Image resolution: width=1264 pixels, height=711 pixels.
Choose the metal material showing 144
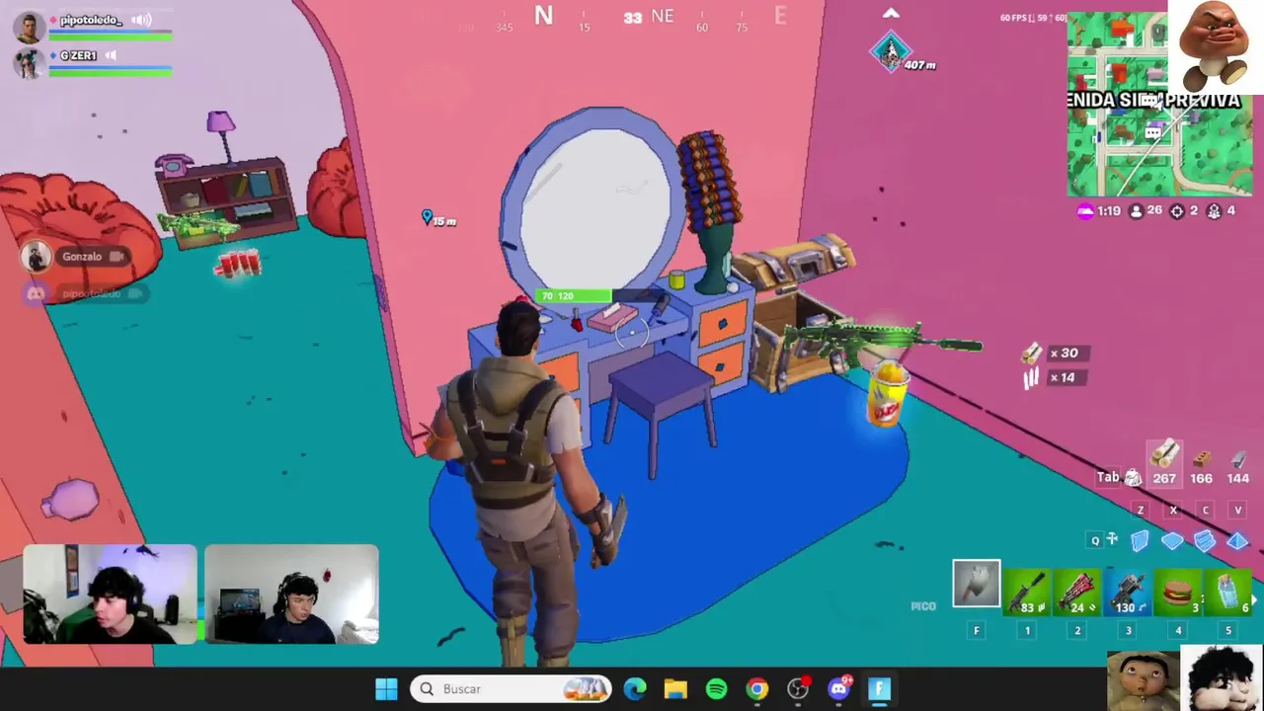[1238, 466]
